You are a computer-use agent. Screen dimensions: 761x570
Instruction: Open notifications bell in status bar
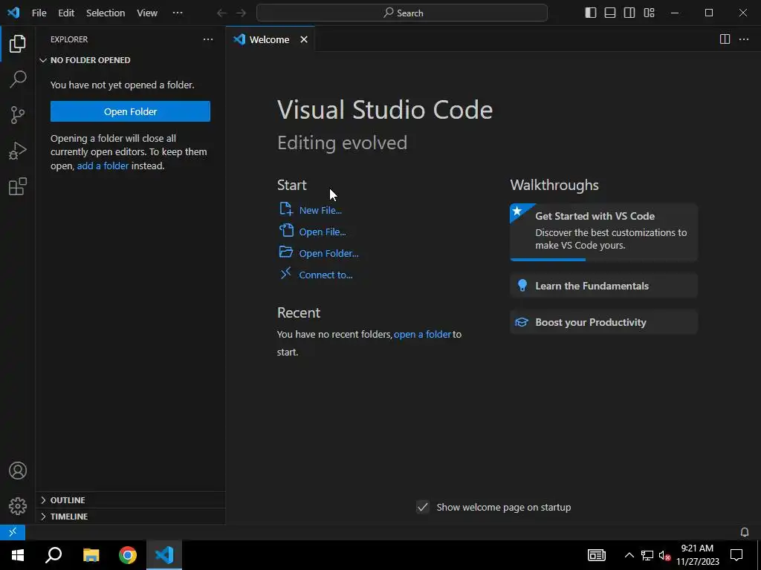744,532
